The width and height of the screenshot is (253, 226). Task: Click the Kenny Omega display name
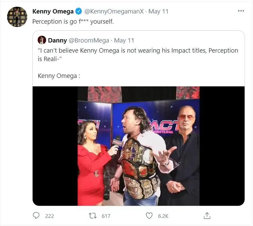pyautogui.click(x=53, y=11)
